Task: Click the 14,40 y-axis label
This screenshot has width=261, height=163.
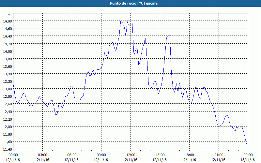Action: pos(7,36)
